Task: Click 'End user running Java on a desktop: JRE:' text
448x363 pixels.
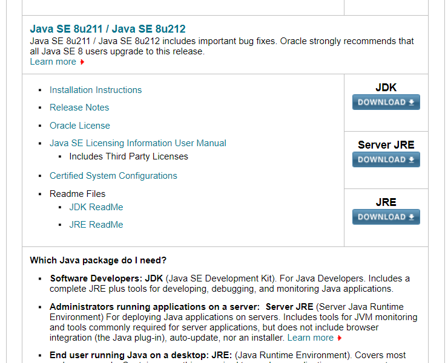Action: pyautogui.click(x=141, y=355)
